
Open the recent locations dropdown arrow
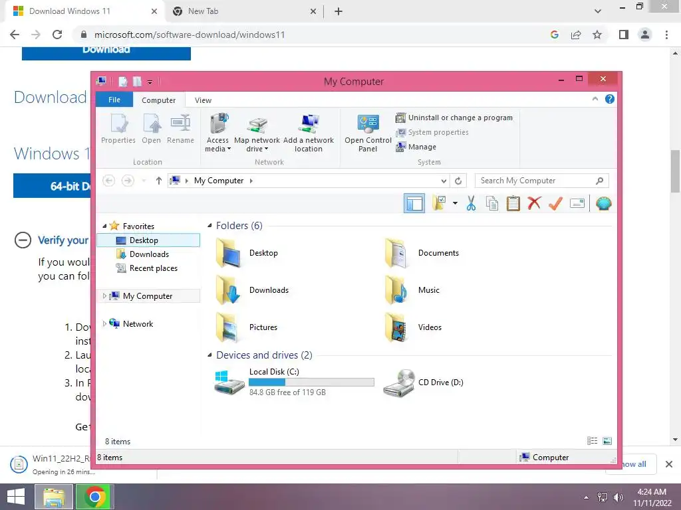[144, 181]
